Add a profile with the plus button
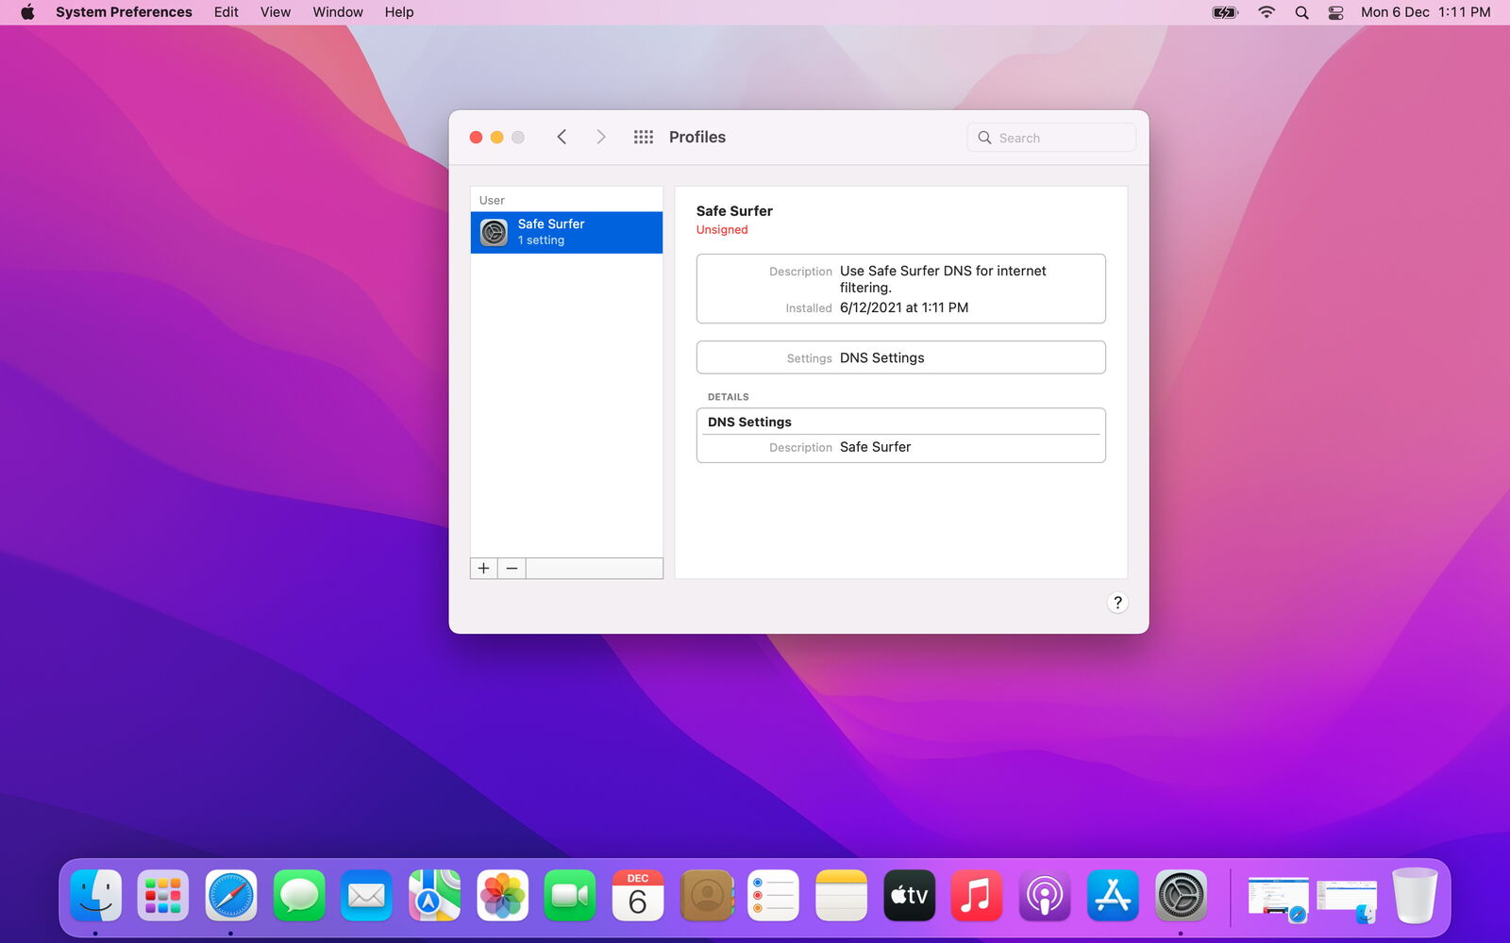Image resolution: width=1510 pixels, height=943 pixels. click(483, 568)
